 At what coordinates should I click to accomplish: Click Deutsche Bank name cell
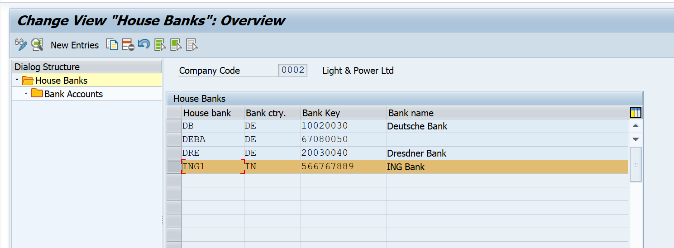pyautogui.click(x=507, y=126)
